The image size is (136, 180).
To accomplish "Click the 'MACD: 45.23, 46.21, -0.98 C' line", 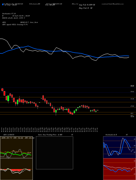I will click(x=14, y=18).
